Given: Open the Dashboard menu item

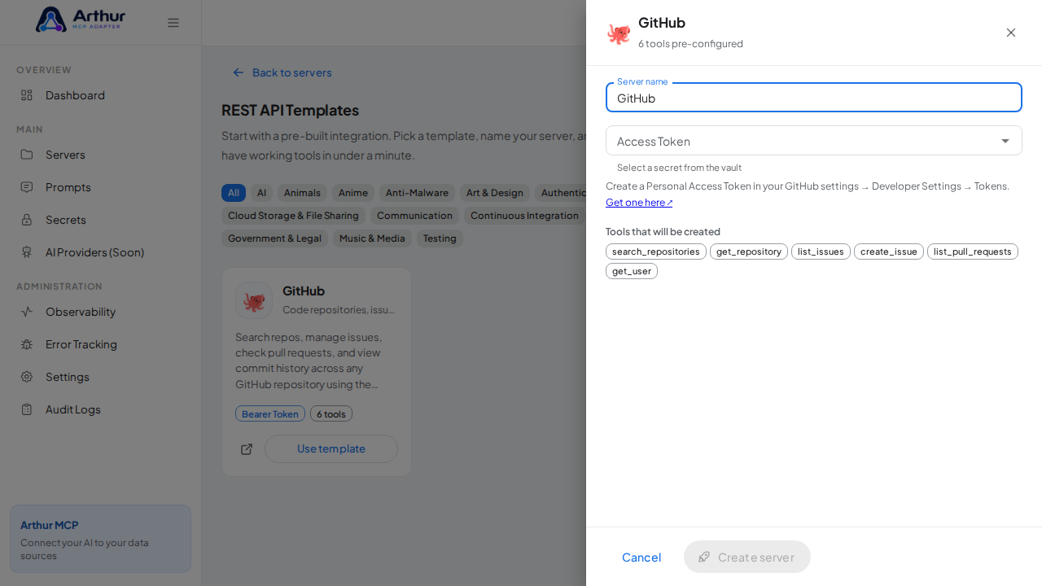Looking at the screenshot, I should point(100,95).
